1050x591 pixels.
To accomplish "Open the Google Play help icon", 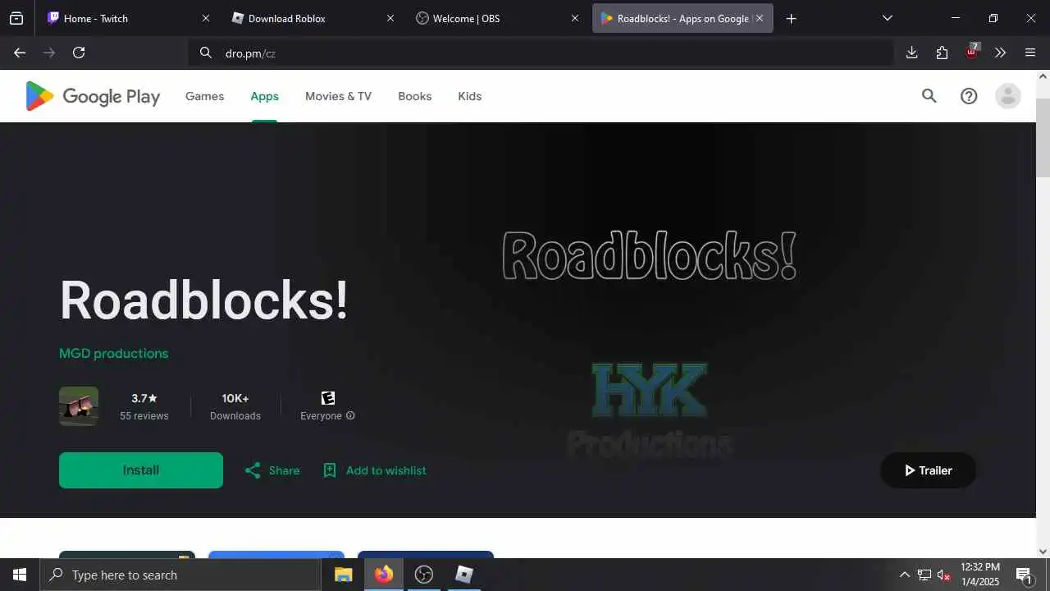I will click(x=969, y=96).
